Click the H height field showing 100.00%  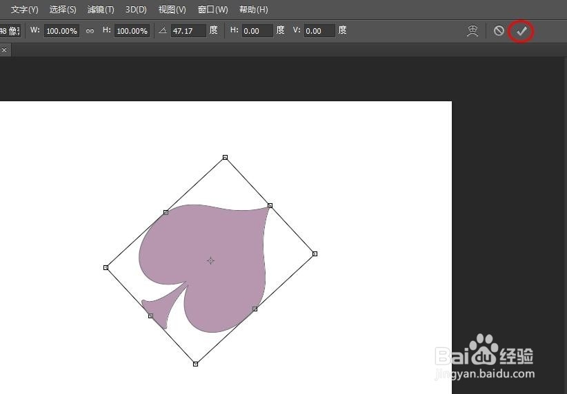(x=132, y=31)
